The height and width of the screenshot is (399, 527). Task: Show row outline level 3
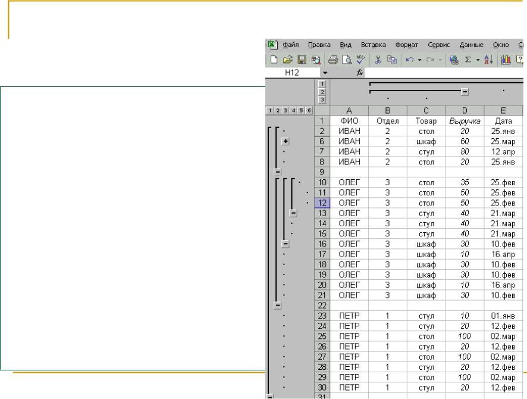tap(286, 110)
